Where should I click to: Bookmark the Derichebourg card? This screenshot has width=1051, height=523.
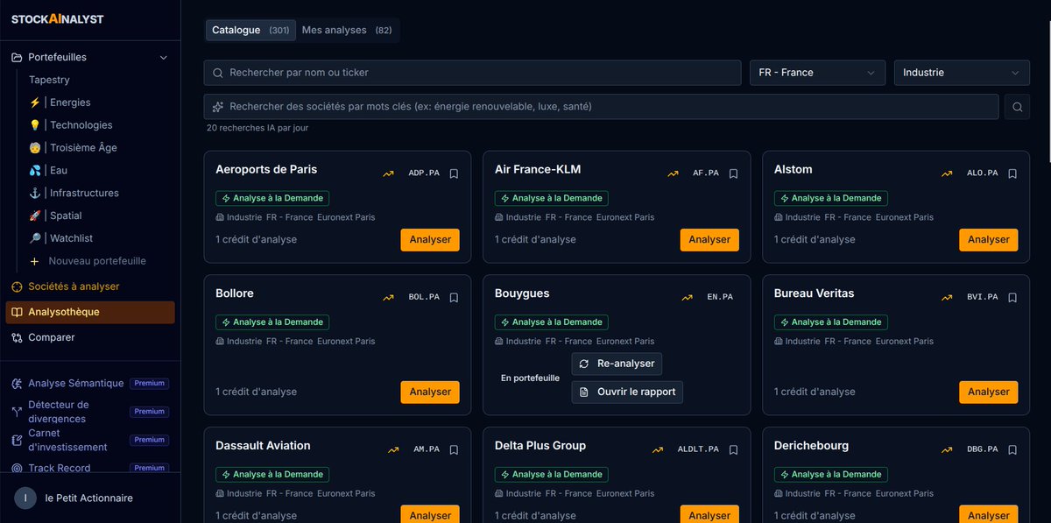pos(1012,449)
